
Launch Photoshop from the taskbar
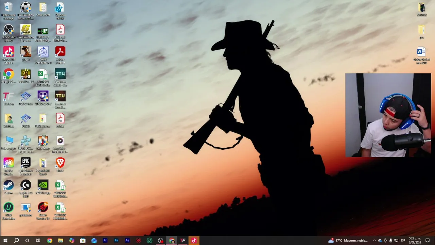coord(116,241)
